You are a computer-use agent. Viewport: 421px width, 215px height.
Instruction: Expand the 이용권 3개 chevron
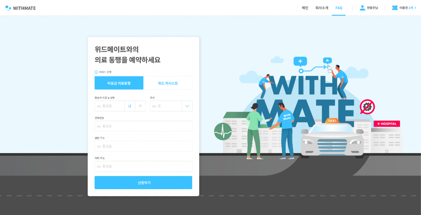tap(415, 8)
